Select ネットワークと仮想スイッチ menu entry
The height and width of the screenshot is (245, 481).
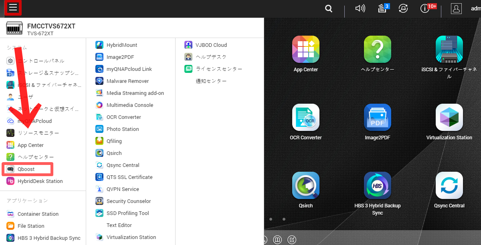click(43, 109)
